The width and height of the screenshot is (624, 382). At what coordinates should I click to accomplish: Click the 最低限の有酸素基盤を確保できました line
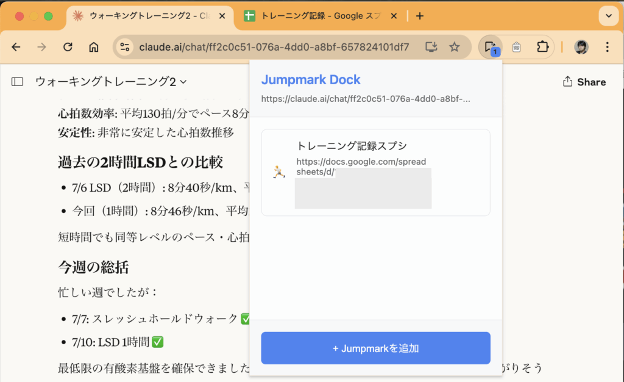(154, 368)
